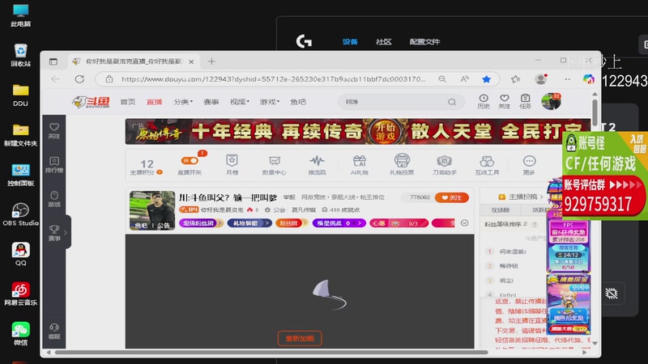Click the horizontal scrollbar at window bottom
The width and height of the screenshot is (648, 364).
tap(271, 353)
